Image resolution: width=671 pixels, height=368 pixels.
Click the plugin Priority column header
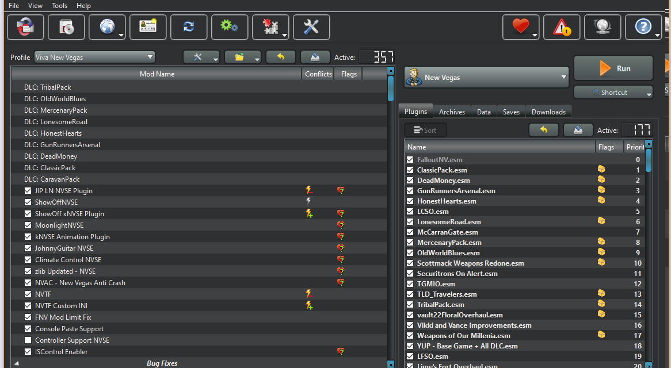coord(635,147)
